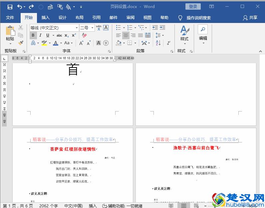The image size is (265, 208).
Task: Switch to read mode in status bar
Action: pos(171,206)
